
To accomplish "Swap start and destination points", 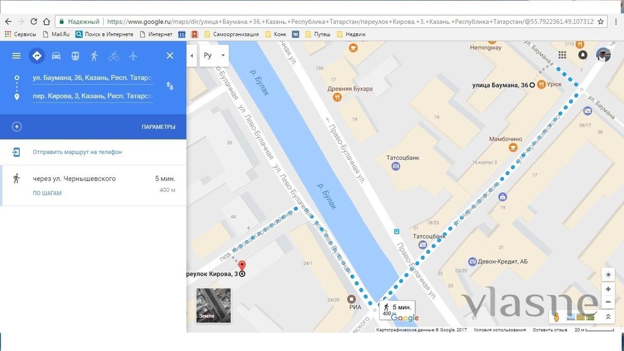I will pos(170,86).
